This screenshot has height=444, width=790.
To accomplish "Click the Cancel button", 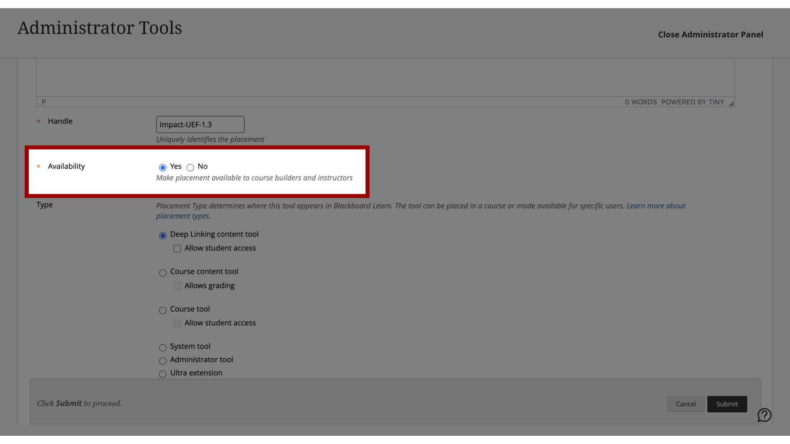I will [686, 404].
